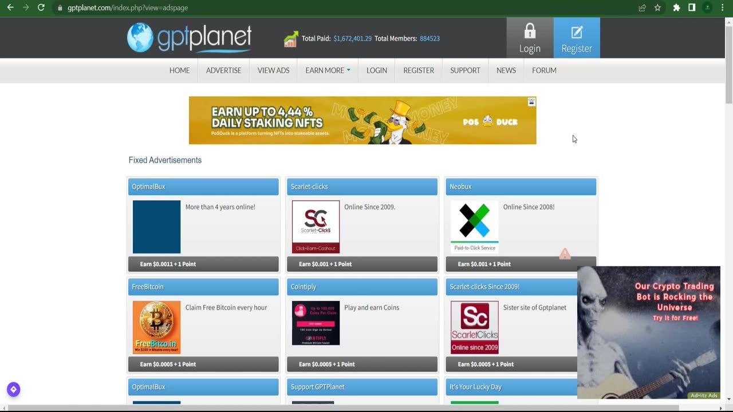This screenshot has width=733, height=412.
Task: Click the Fixed Advertisements heading
Action: tap(165, 160)
